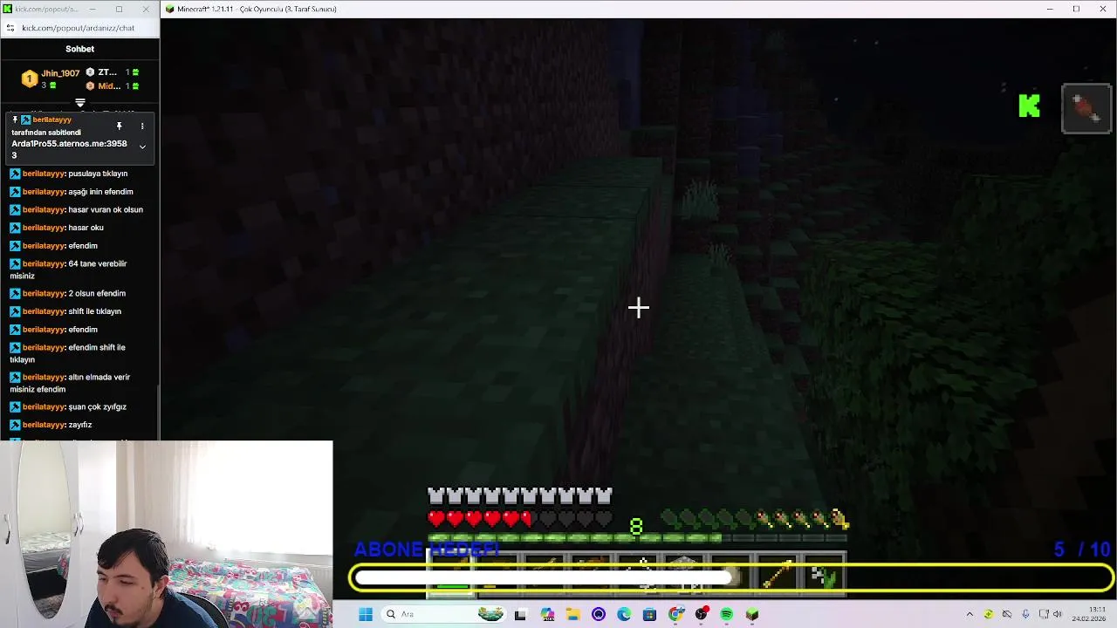Click the hunger drumsticks bar
This screenshot has width=1117, height=628.
(x=756, y=519)
